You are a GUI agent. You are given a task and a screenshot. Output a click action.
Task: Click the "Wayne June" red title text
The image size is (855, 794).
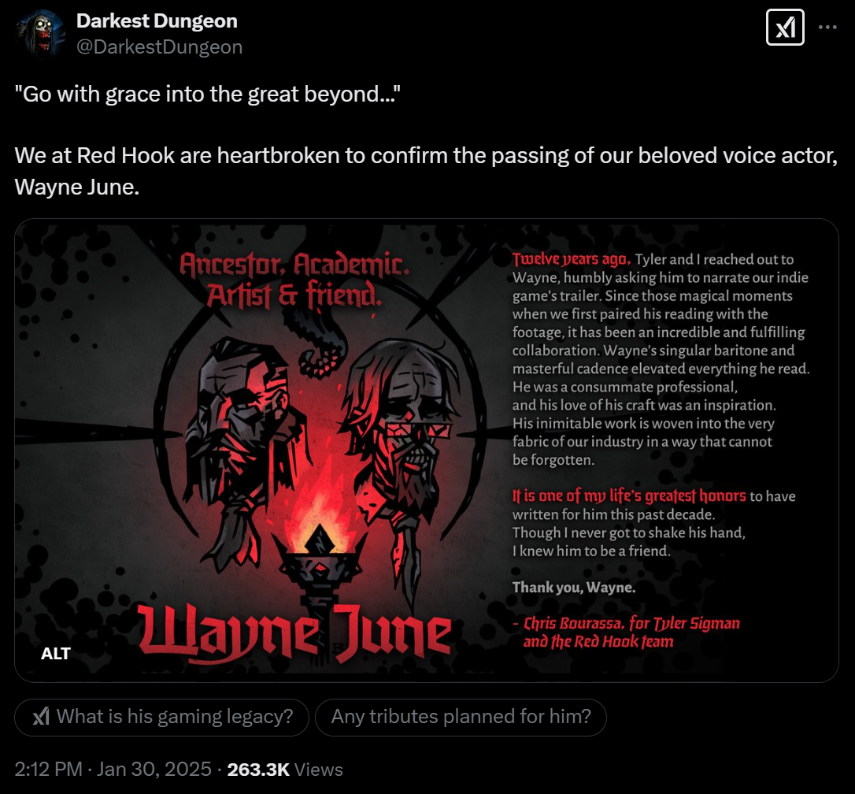click(294, 633)
